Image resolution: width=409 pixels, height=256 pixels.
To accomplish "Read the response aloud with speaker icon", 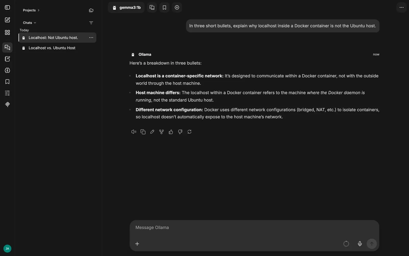I will [x=134, y=132].
